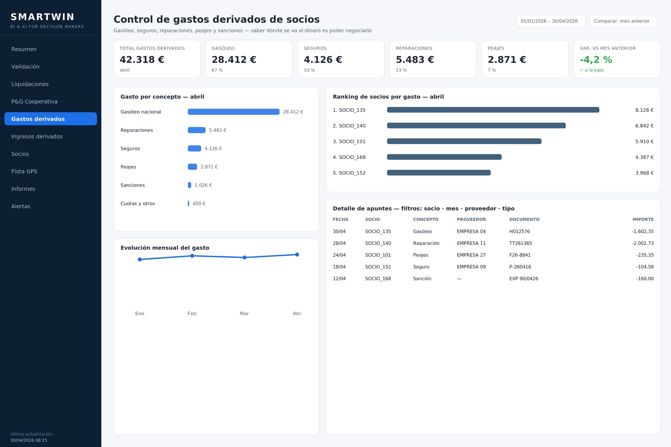The height and width of the screenshot is (447, 671).
Task: Click the 30/04 date cell
Action: [x=339, y=231]
